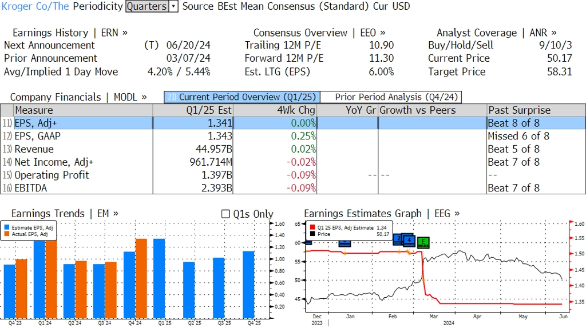
Task: Select Current Period Overview (Q1/25) tab
Action: pyautogui.click(x=242, y=97)
